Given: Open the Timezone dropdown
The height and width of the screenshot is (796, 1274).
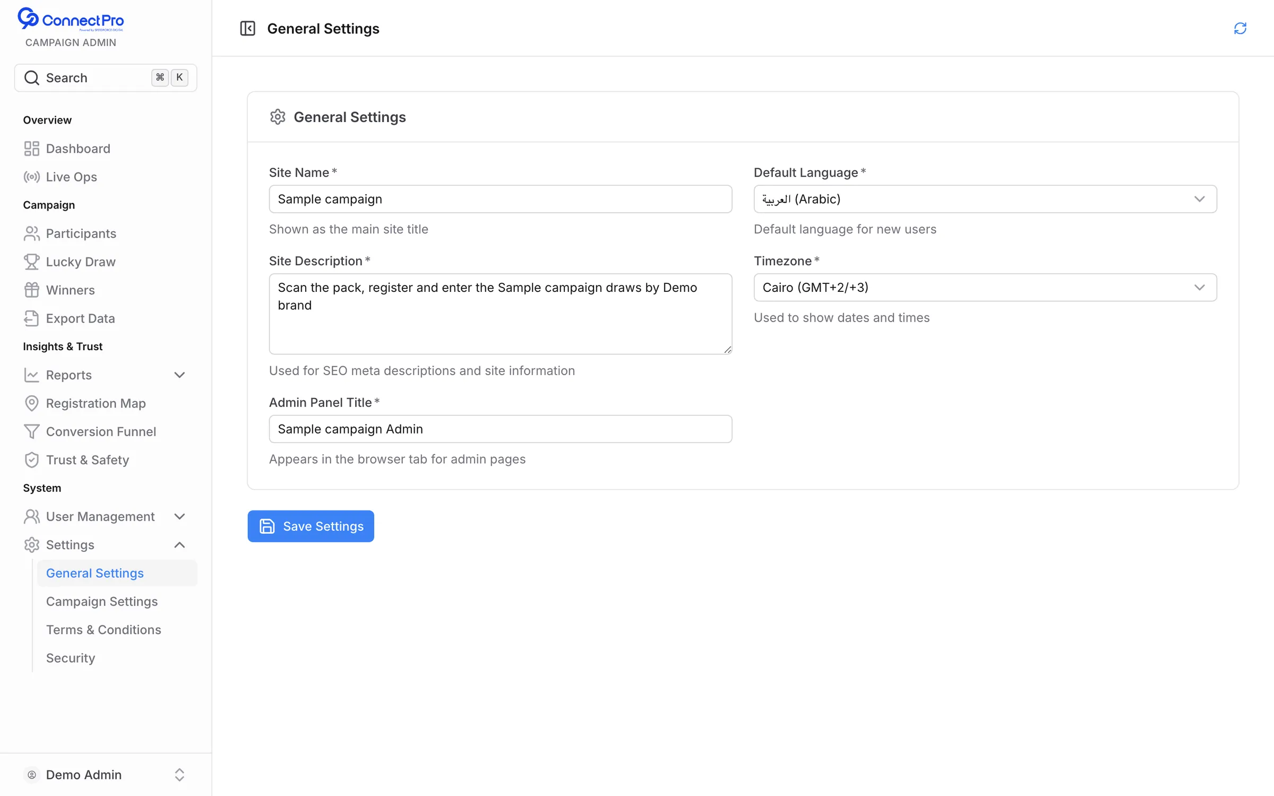Looking at the screenshot, I should click(985, 288).
